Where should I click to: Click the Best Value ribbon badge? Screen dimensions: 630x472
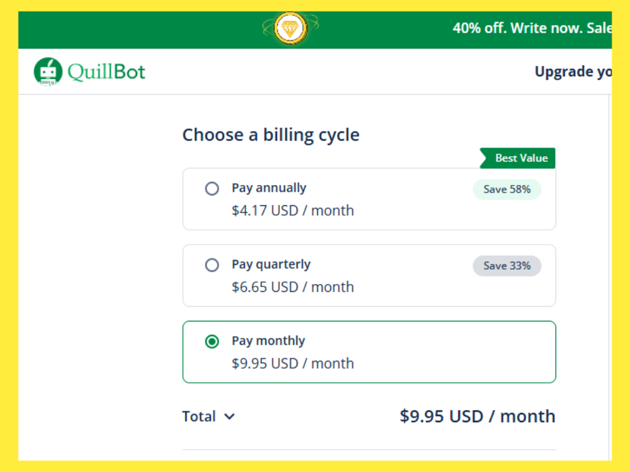click(x=519, y=158)
